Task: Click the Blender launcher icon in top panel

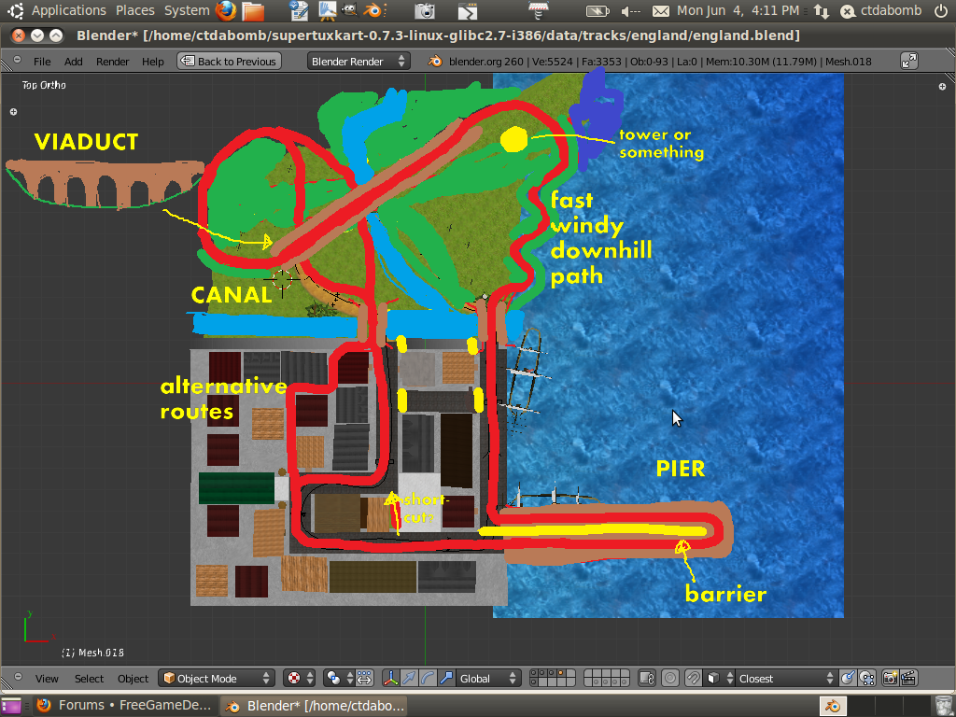Action: (x=373, y=11)
